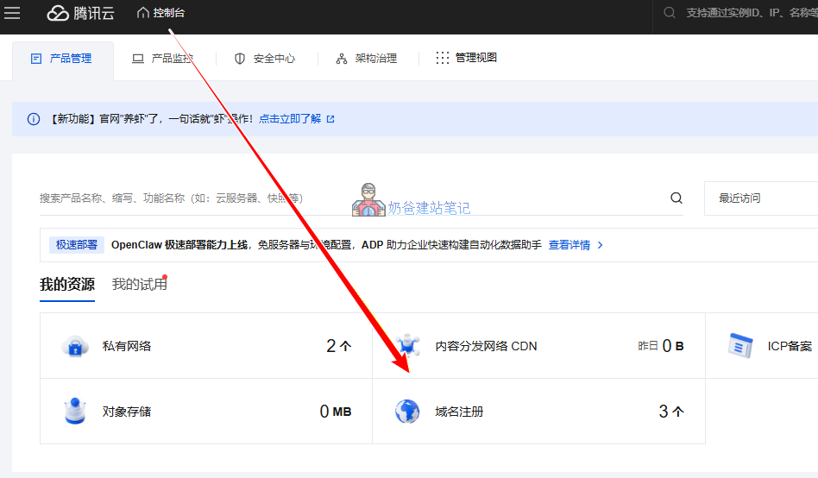The height and width of the screenshot is (478, 818).
Task: Click the 对象存储 bucket icon
Action: (75, 412)
